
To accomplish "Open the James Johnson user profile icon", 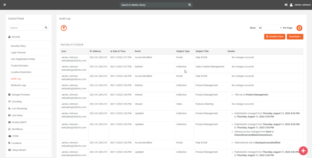I will pyautogui.click(x=291, y=5).
